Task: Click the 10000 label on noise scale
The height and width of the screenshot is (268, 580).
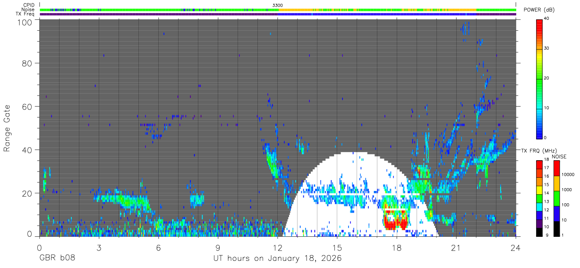Action: [x=567, y=175]
